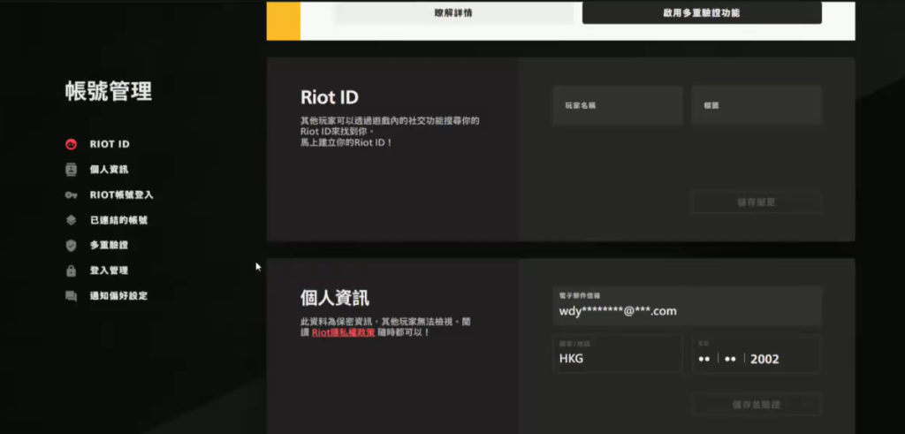Image resolution: width=905 pixels, height=434 pixels.
Task: Click the shield icon for 多重驗證
Action: click(x=71, y=245)
